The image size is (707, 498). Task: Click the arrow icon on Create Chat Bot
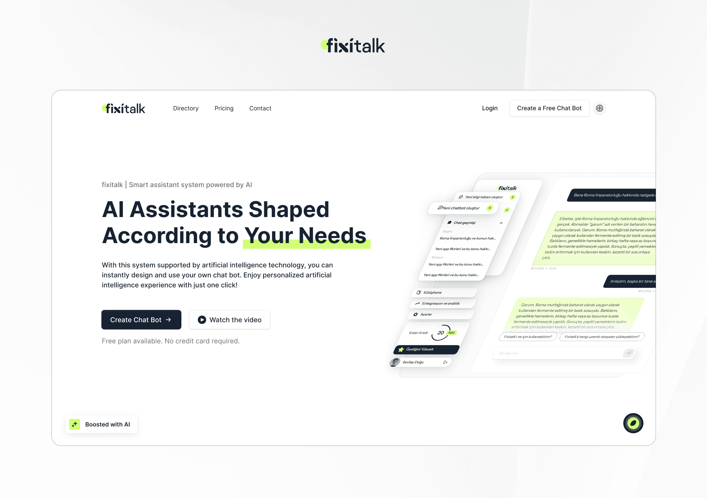[x=171, y=320]
